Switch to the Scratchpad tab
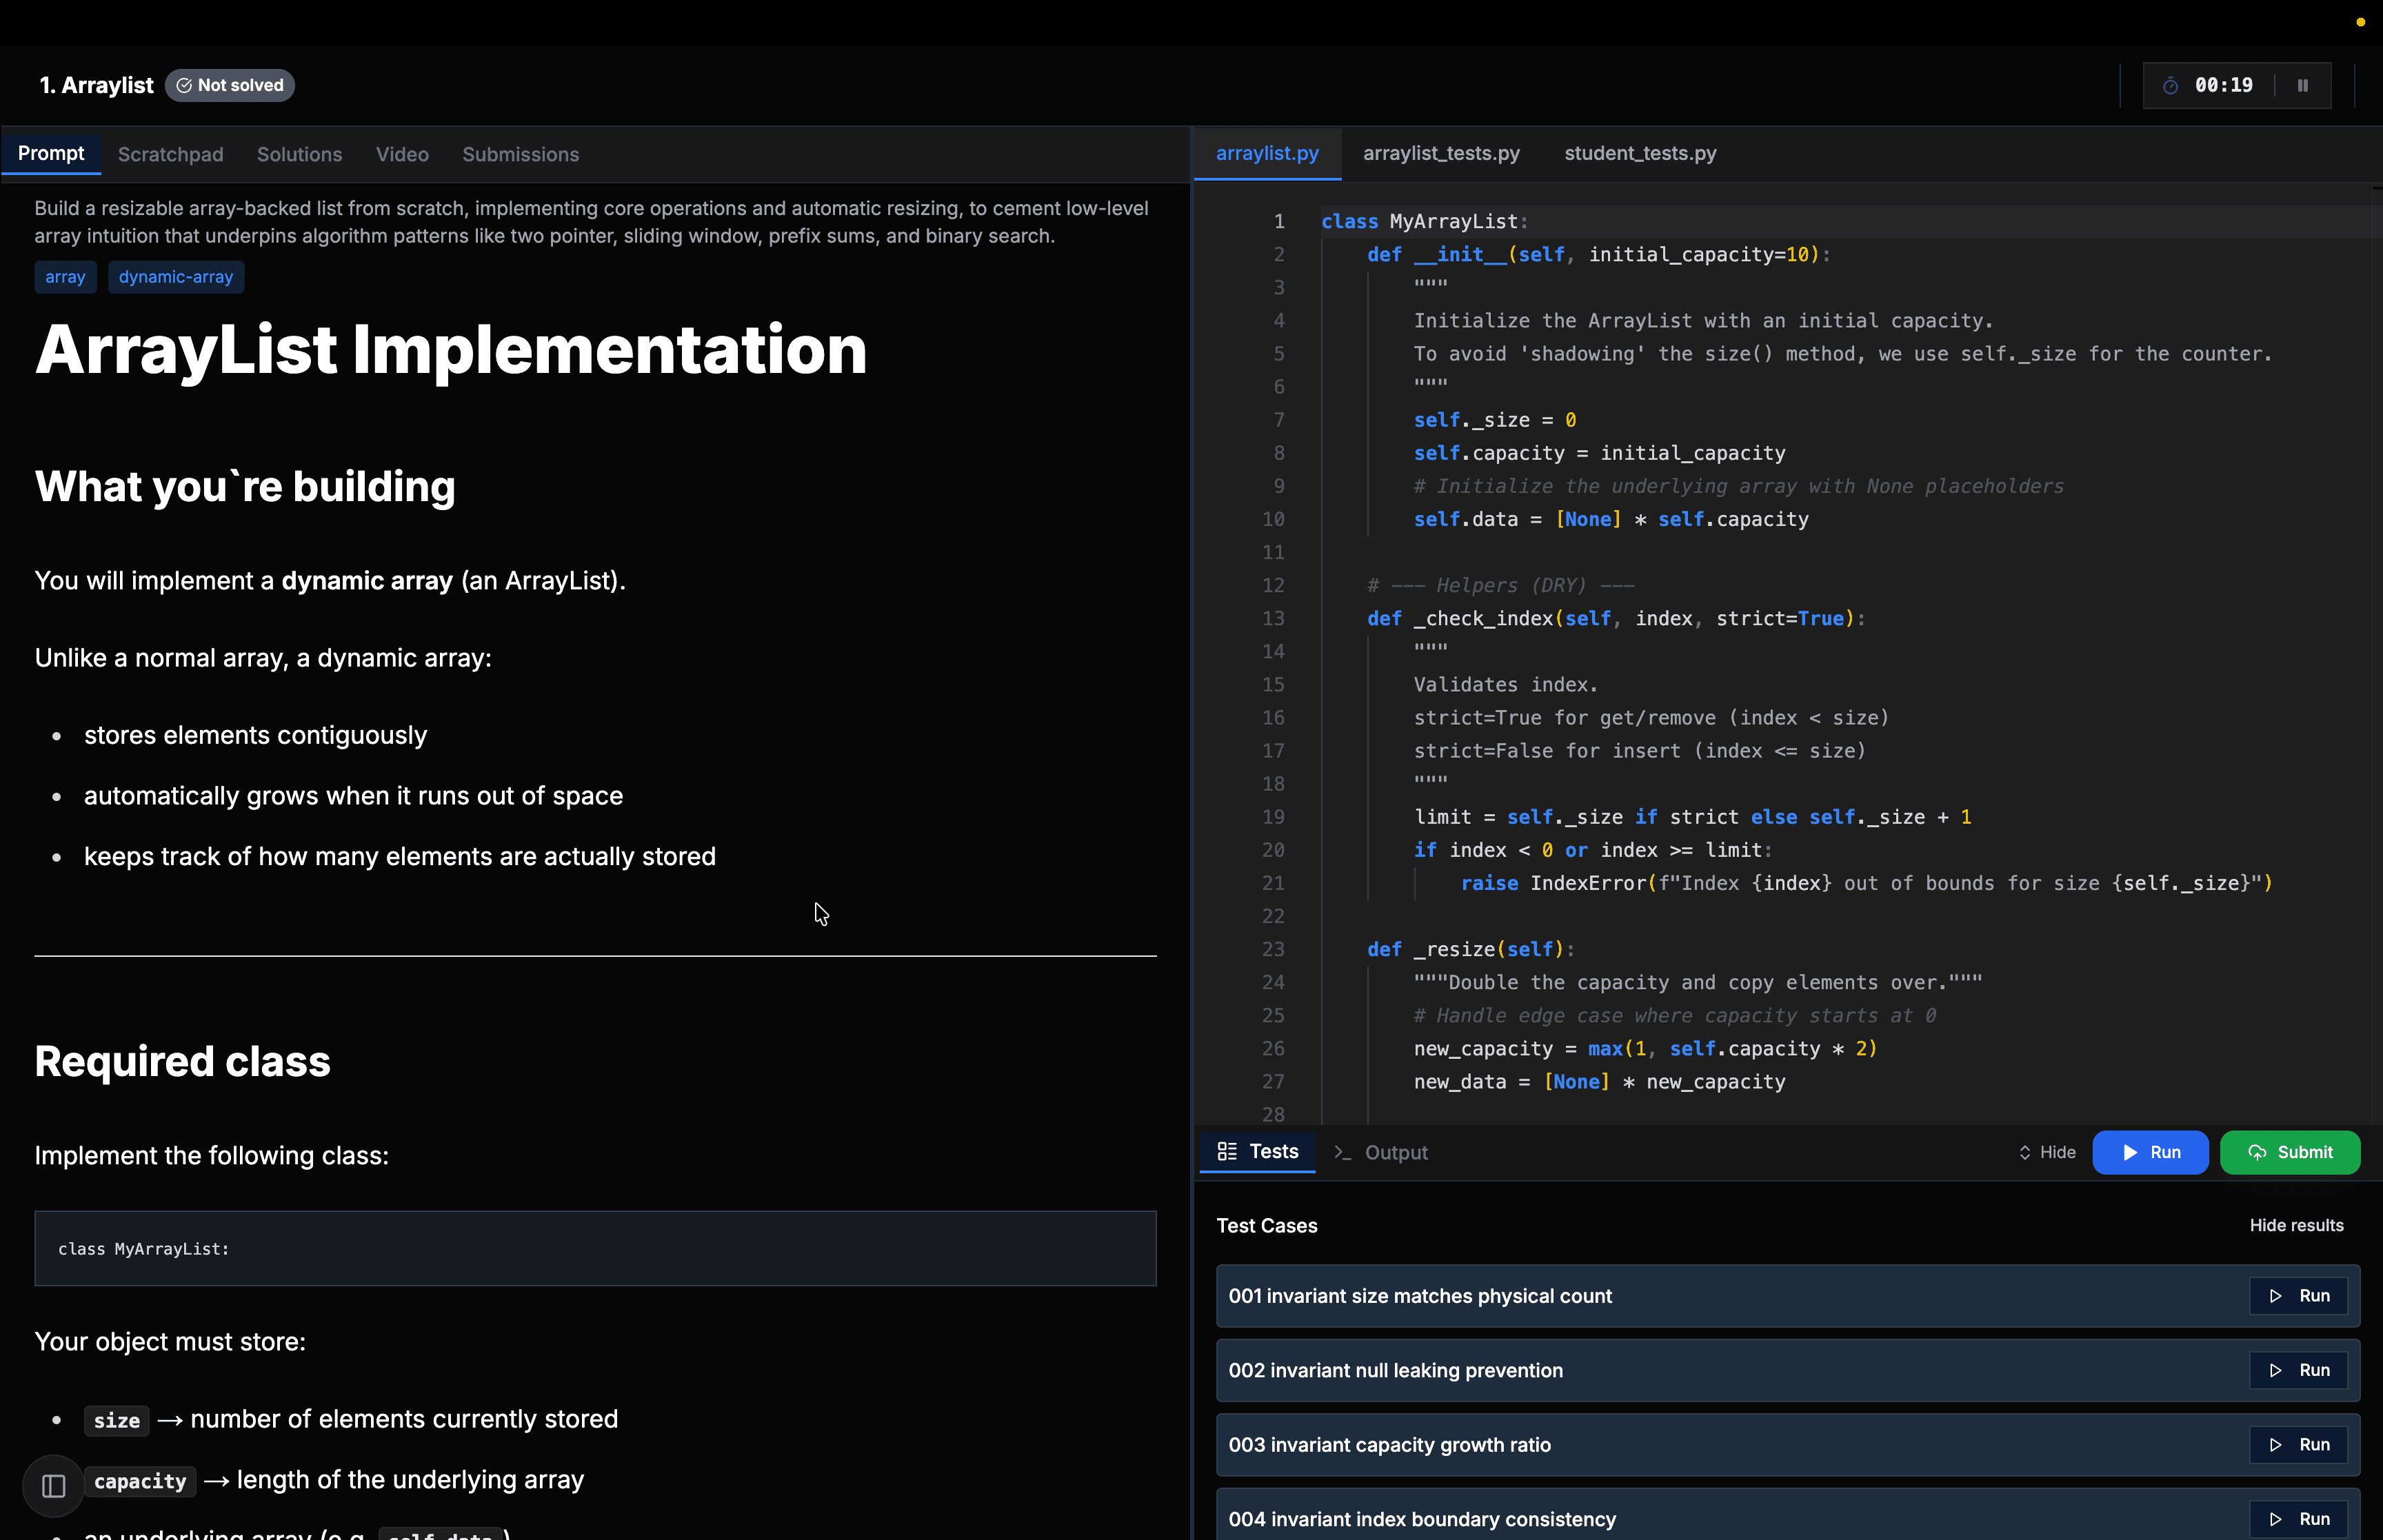The image size is (2383, 1540). (170, 154)
